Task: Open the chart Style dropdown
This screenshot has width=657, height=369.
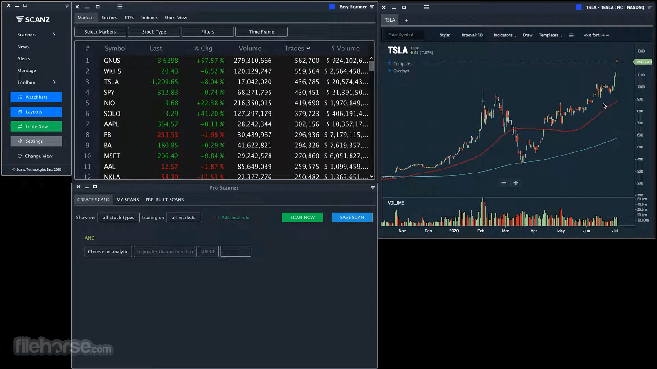Action: point(447,35)
